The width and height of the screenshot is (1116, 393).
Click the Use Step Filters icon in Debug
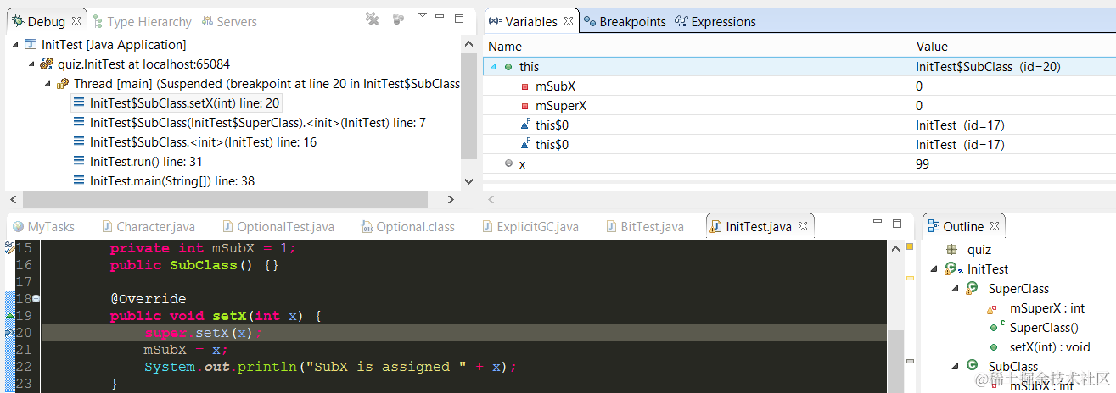click(398, 19)
